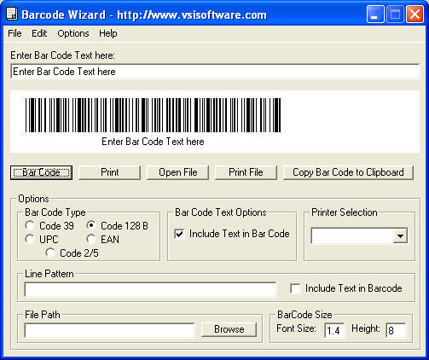Click the Line Pattern input field
This screenshot has width=429, height=360.
150,290
